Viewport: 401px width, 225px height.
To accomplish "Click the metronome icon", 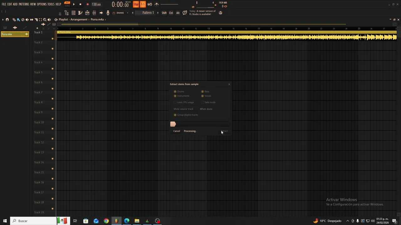I will [x=157, y=4].
